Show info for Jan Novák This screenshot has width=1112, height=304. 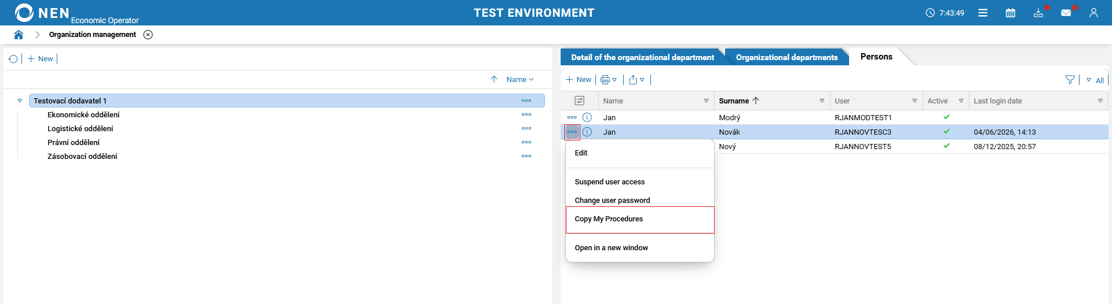[x=587, y=132]
